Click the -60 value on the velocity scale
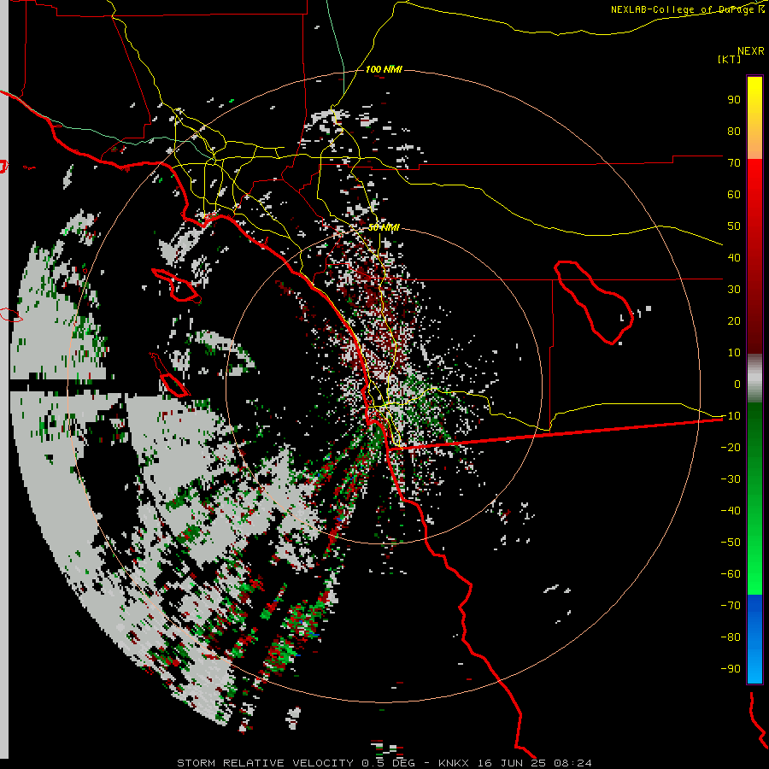 (x=731, y=574)
